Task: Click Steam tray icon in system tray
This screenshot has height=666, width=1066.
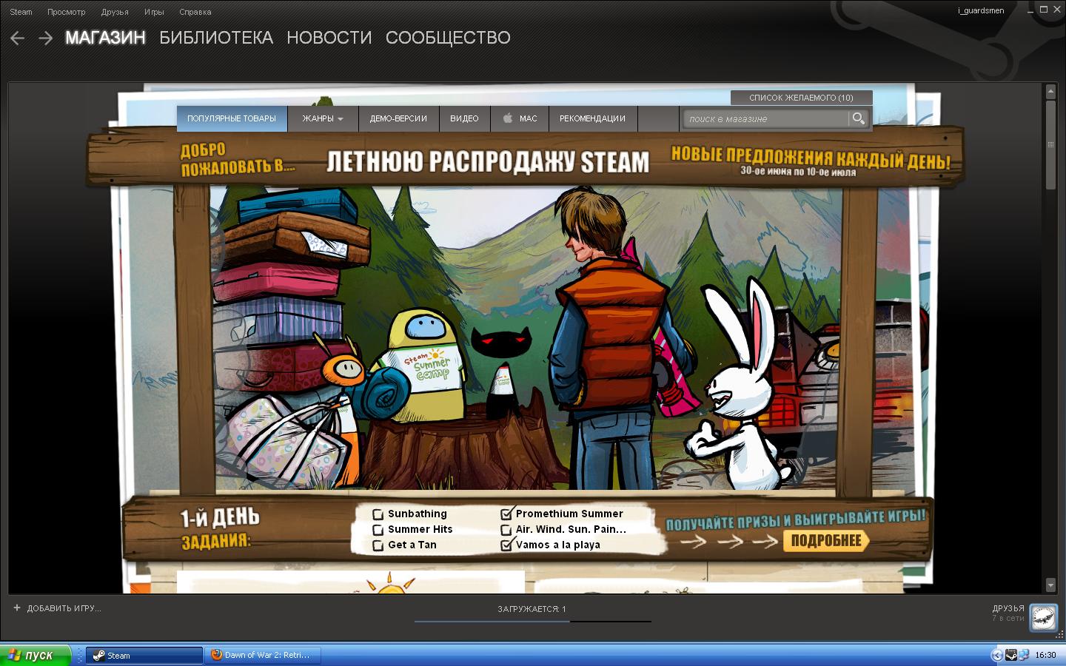Action: coord(1010,654)
